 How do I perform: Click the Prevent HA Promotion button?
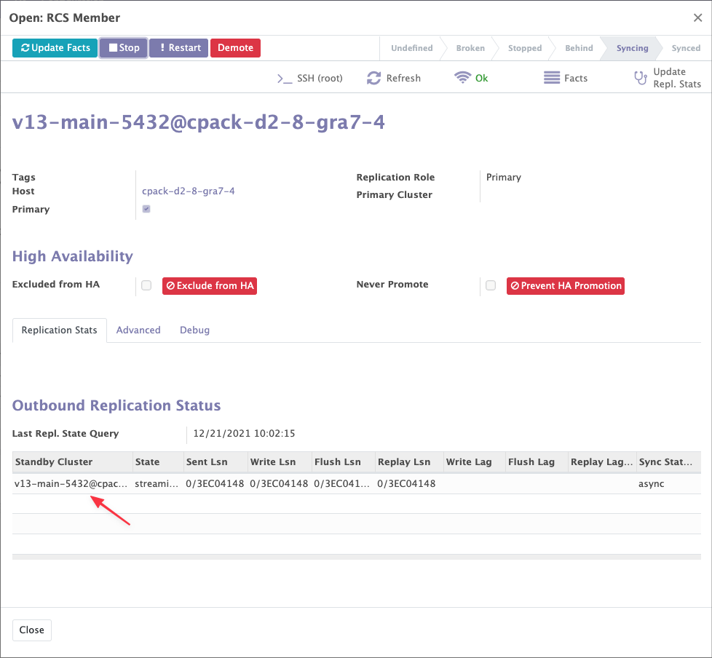566,285
